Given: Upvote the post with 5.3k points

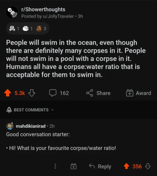Looking at the screenshot, I should [x=7, y=93].
